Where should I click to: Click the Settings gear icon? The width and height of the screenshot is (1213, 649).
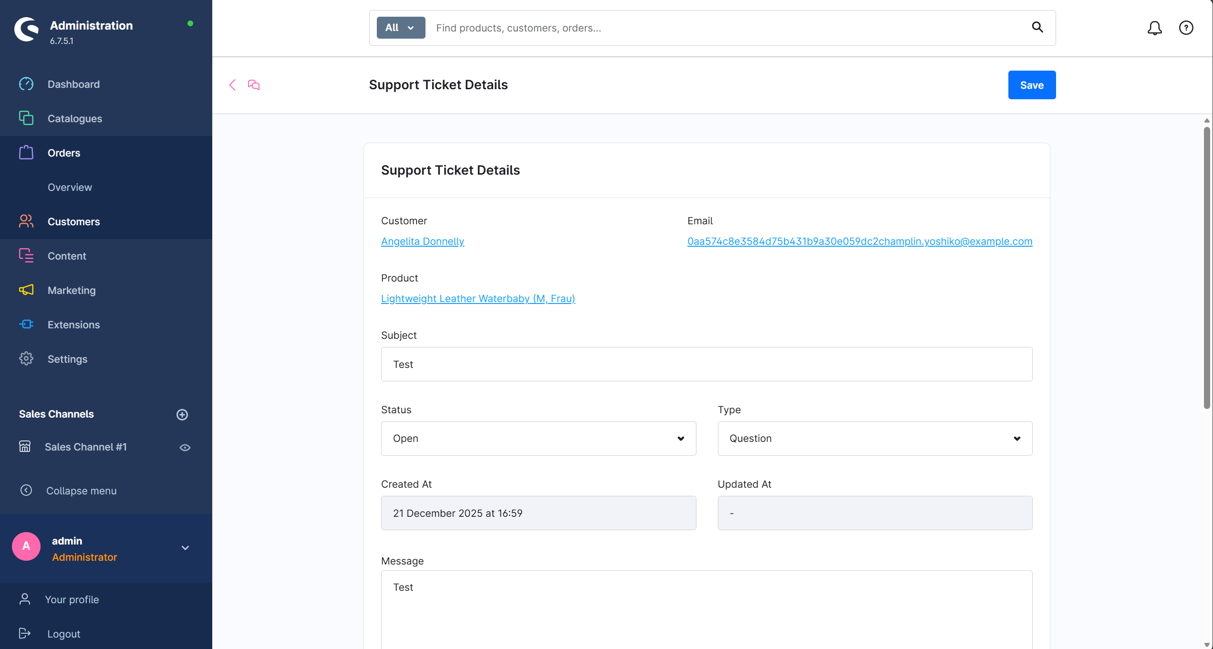click(x=26, y=358)
